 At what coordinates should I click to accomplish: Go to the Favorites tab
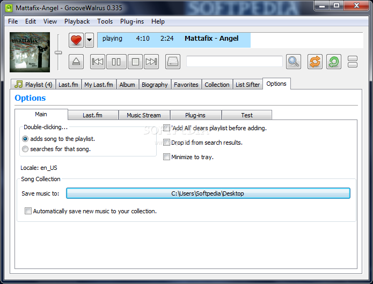tap(186, 85)
